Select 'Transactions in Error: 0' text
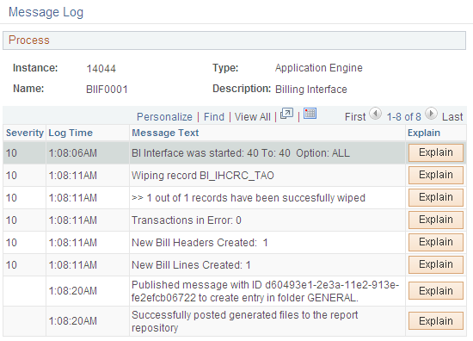The width and height of the screenshot is (473, 341). tap(187, 220)
